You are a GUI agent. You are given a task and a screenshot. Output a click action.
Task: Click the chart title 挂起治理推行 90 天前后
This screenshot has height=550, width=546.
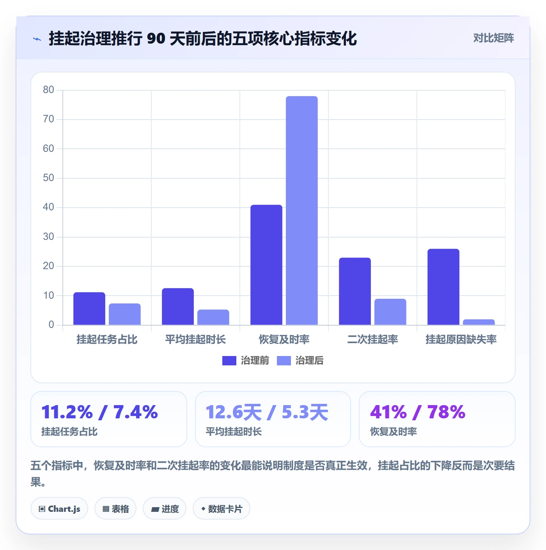203,39
